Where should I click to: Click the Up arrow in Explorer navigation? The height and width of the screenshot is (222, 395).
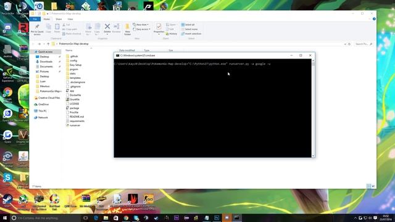pyautogui.click(x=48, y=44)
